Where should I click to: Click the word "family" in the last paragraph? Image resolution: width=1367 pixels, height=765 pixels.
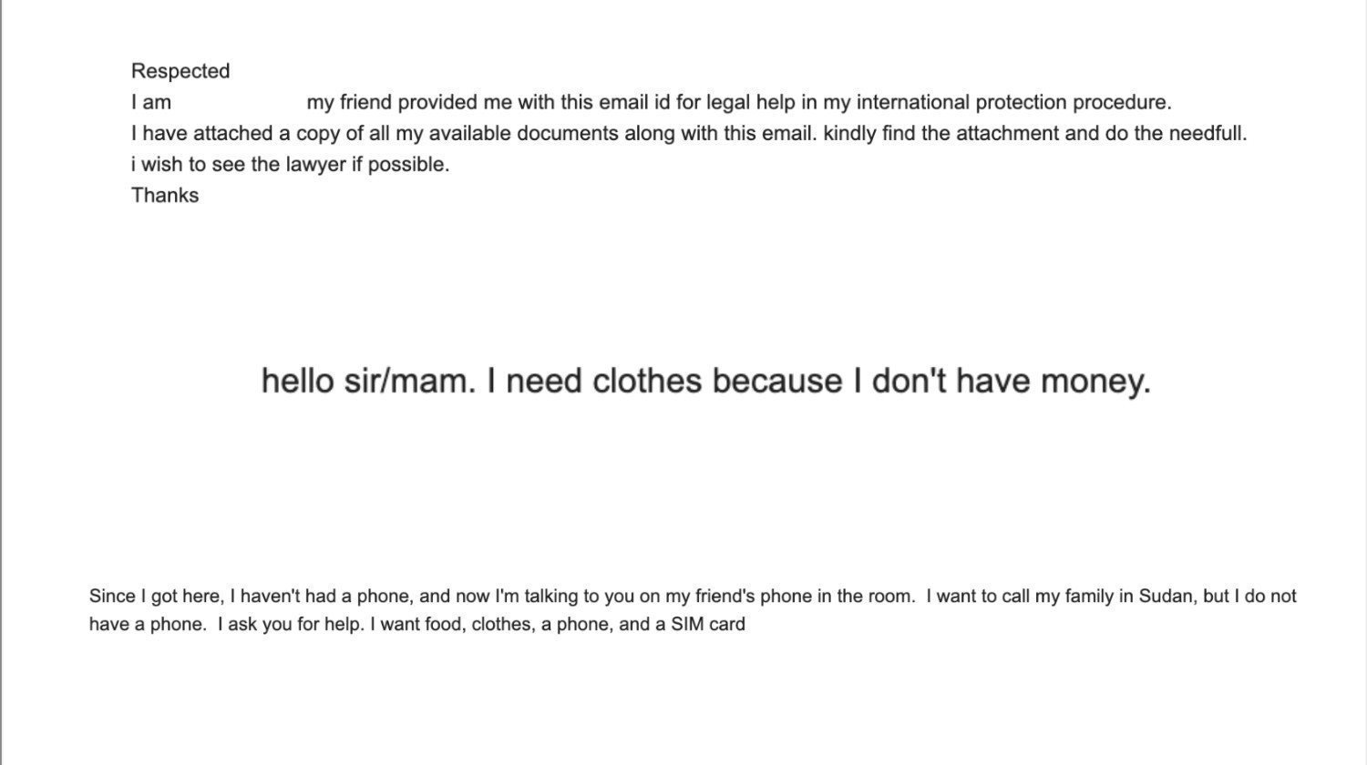(x=1090, y=597)
